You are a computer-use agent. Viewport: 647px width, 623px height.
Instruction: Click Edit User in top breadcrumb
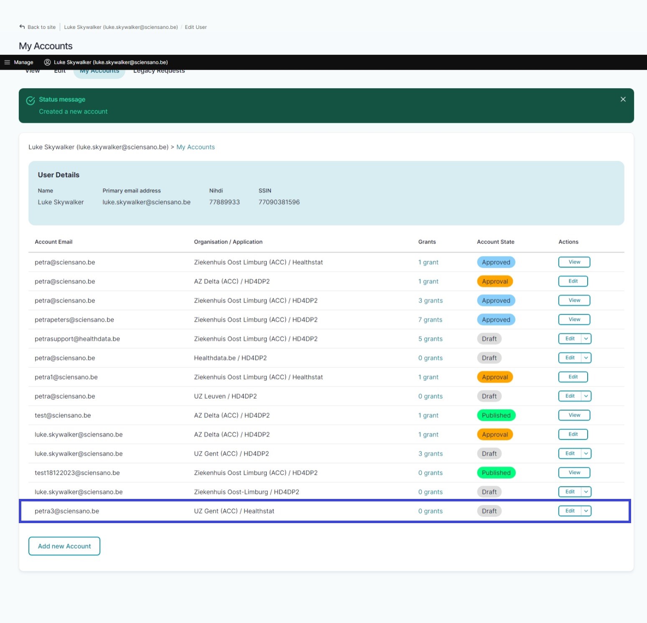196,27
